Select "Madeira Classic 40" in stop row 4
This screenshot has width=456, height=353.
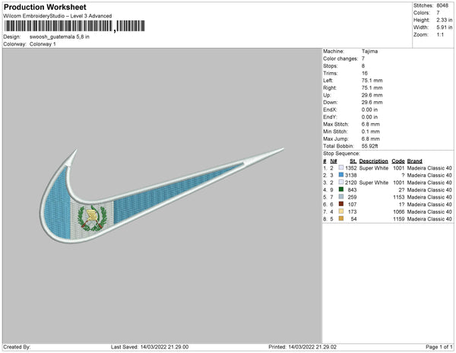(x=429, y=189)
